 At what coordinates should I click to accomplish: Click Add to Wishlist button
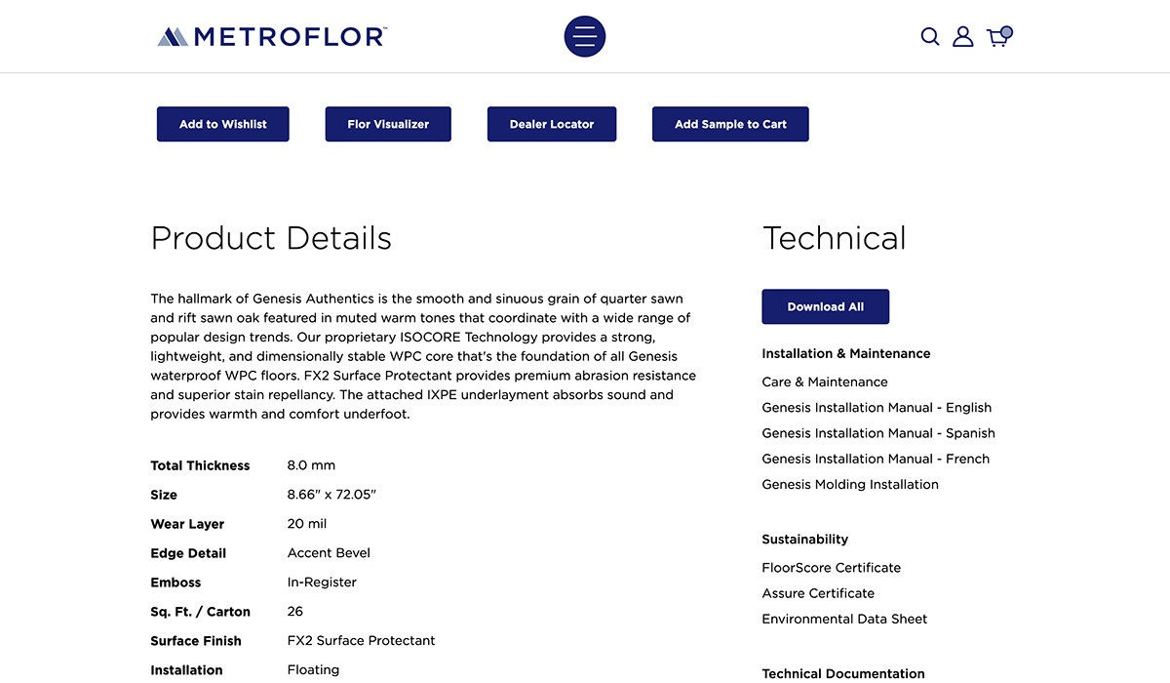223,124
